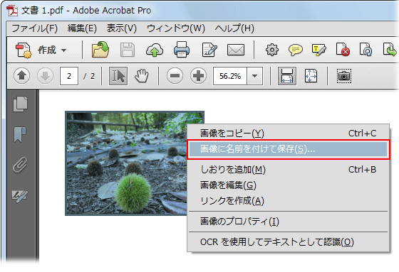This screenshot has height=272, width=399.
Task: Select 画像に名前を付けて保存(S)...
Action: click(x=289, y=149)
